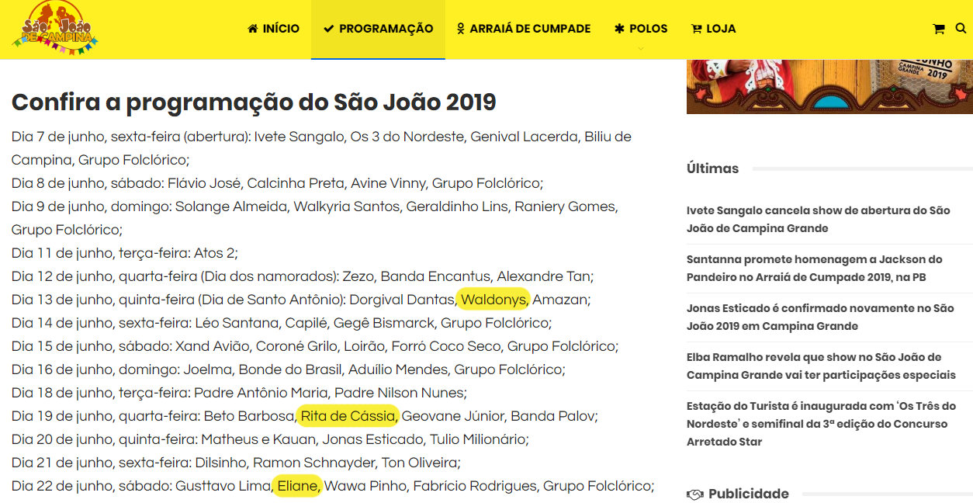Click the person icon beside ARRAIÁ DE CUMPADE

(x=461, y=29)
